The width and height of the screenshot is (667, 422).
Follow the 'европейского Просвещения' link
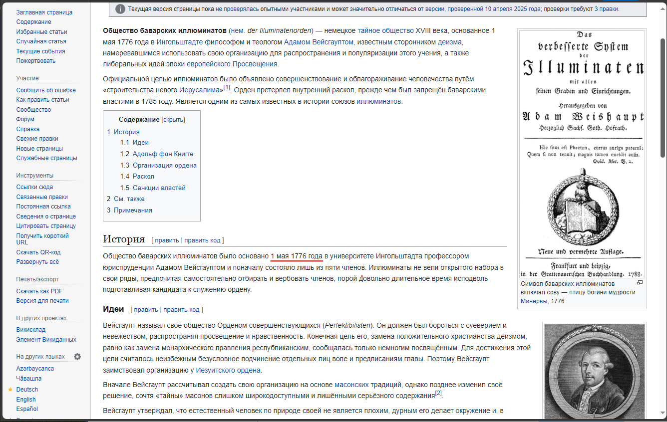click(x=232, y=64)
